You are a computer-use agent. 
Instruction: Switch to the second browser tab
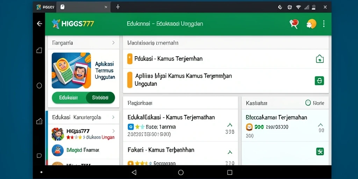(83, 7)
